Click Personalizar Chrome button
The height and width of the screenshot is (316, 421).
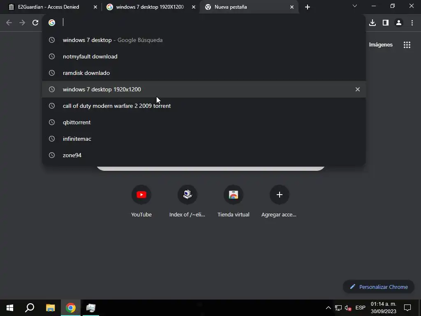click(379, 287)
